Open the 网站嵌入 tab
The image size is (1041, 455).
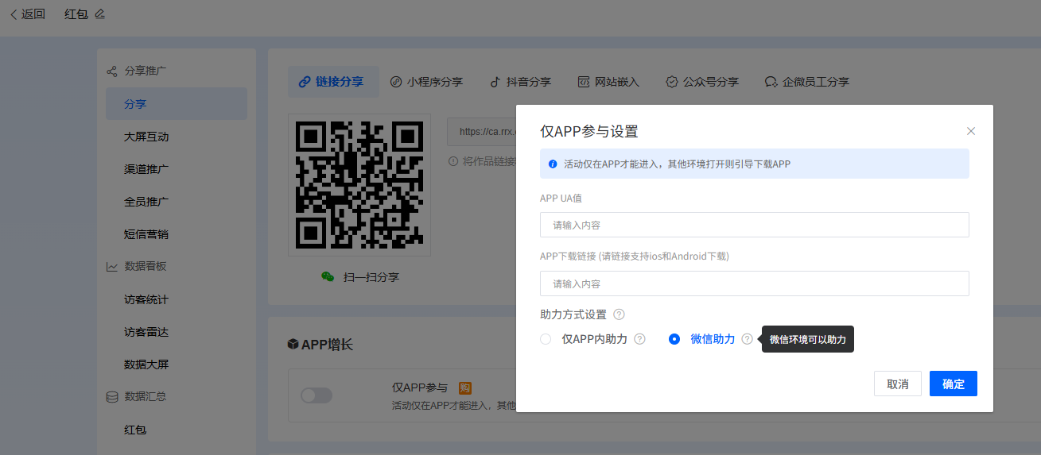click(608, 82)
